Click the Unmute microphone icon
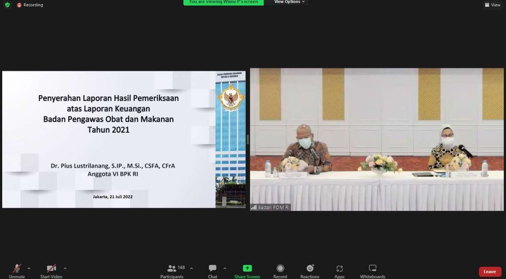Image resolution: width=506 pixels, height=279 pixels. [17, 268]
